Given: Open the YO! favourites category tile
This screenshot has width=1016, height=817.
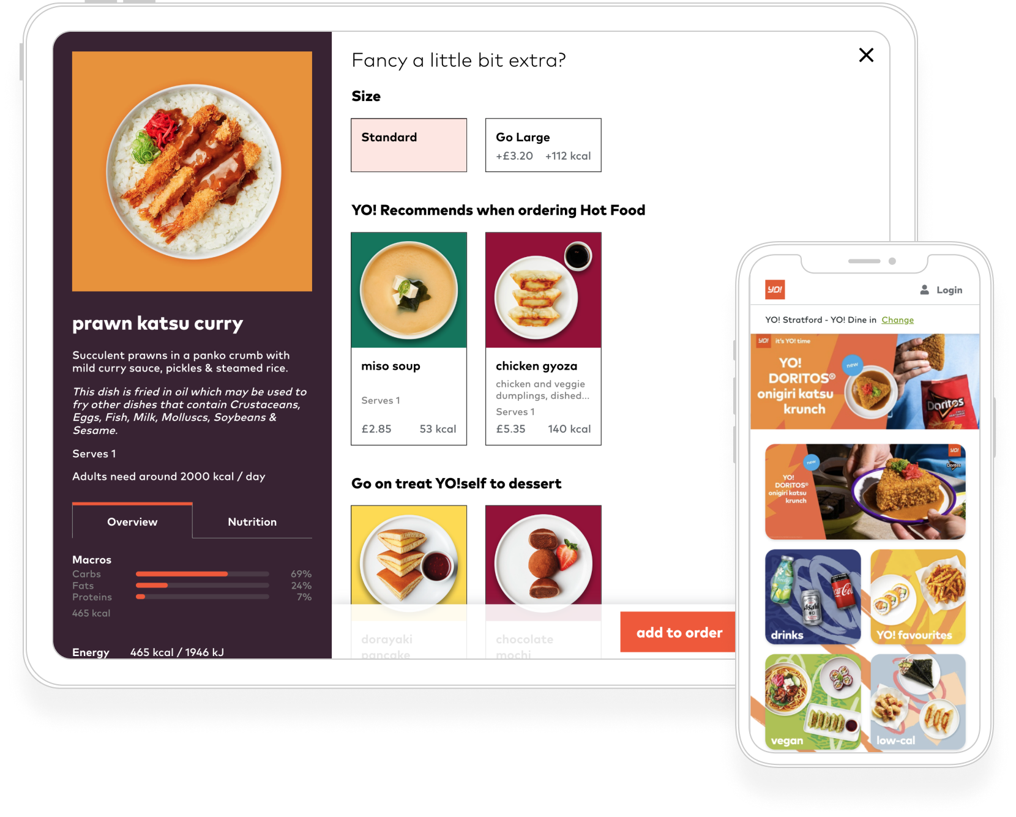Looking at the screenshot, I should [918, 597].
